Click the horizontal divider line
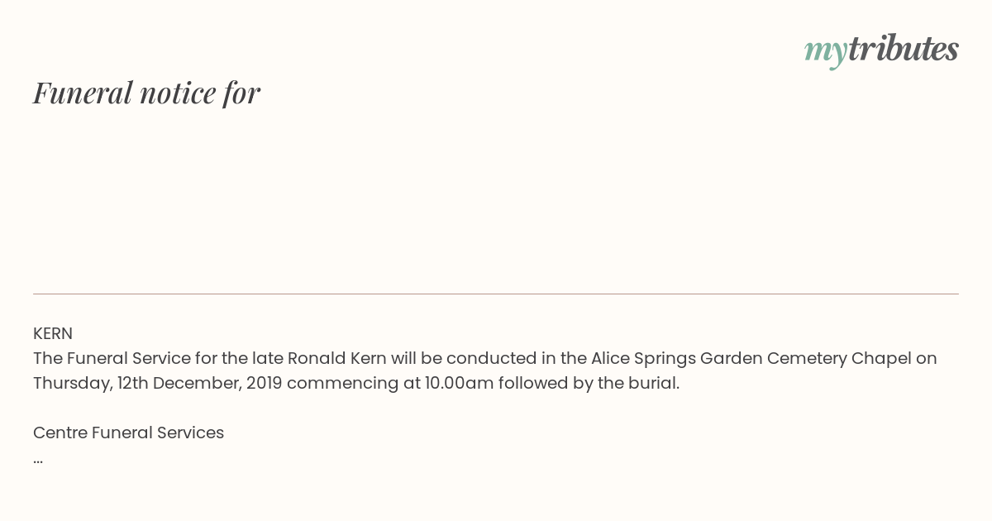 (496, 294)
